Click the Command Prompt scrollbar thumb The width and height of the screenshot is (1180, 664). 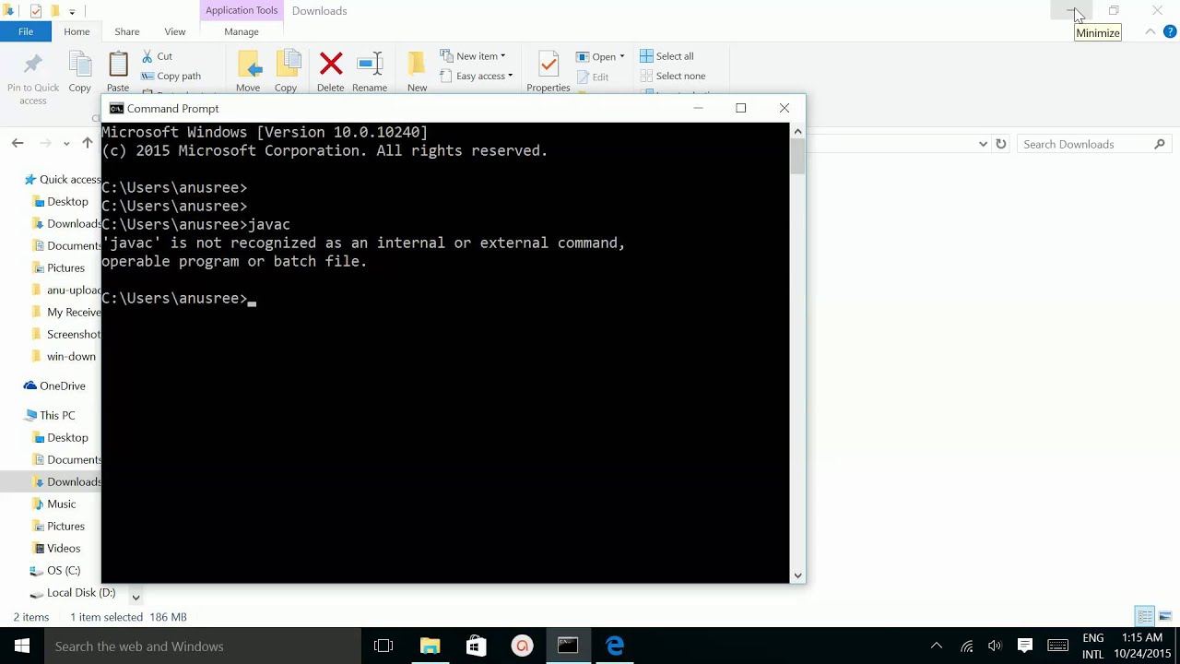point(797,157)
